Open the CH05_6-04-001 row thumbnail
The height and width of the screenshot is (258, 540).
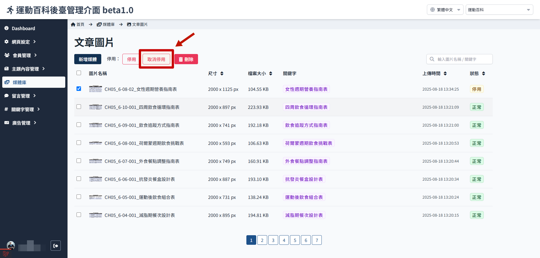pyautogui.click(x=96, y=215)
